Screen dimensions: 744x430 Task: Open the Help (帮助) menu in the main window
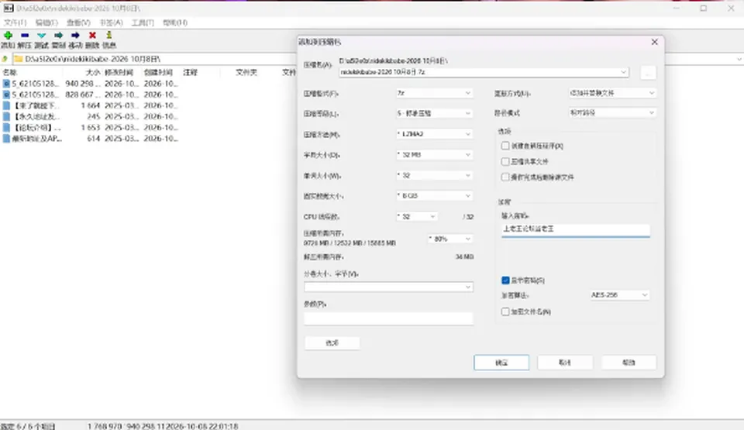(175, 22)
